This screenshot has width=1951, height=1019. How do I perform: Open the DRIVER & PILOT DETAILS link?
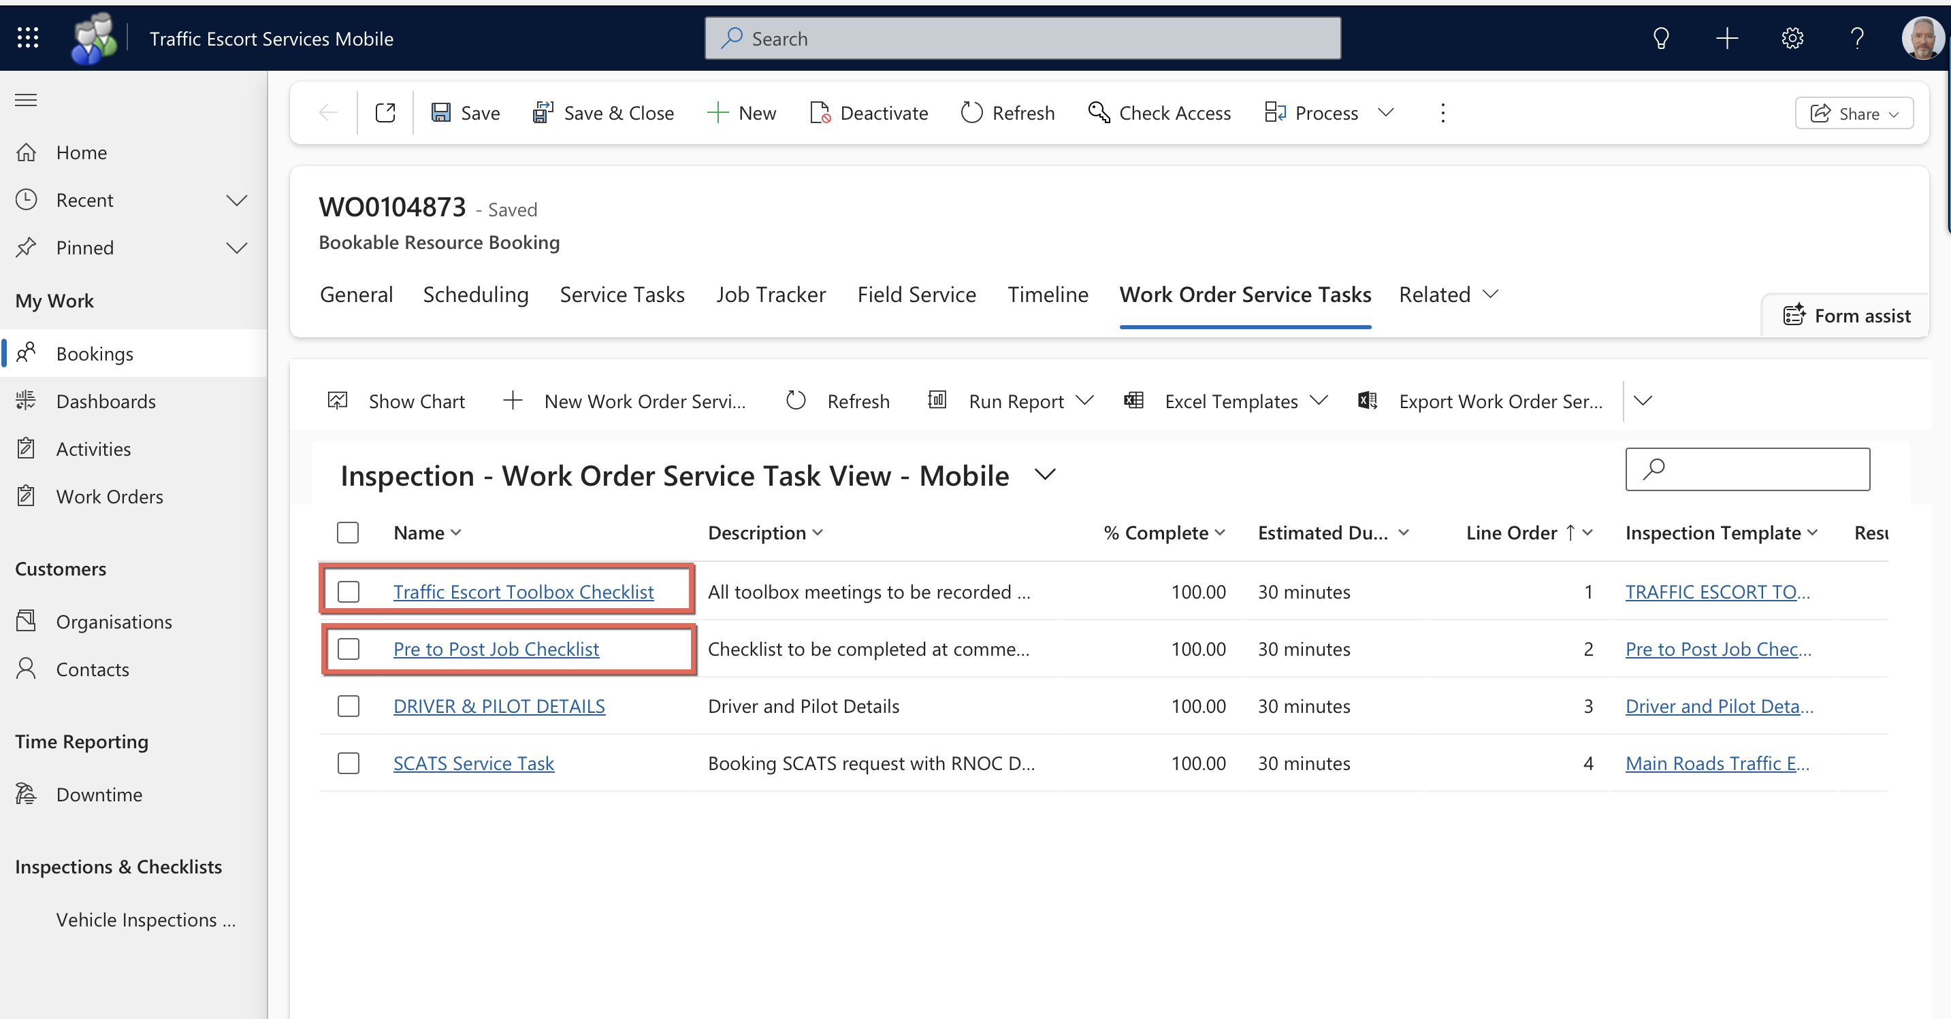[x=499, y=705]
